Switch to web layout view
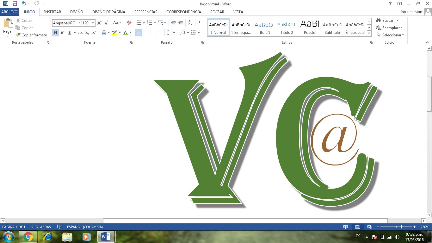432x243 pixels. coord(369,227)
